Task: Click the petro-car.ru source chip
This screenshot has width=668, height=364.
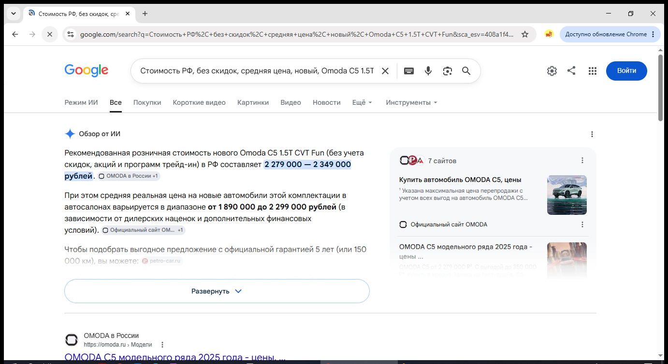Action: tap(161, 261)
